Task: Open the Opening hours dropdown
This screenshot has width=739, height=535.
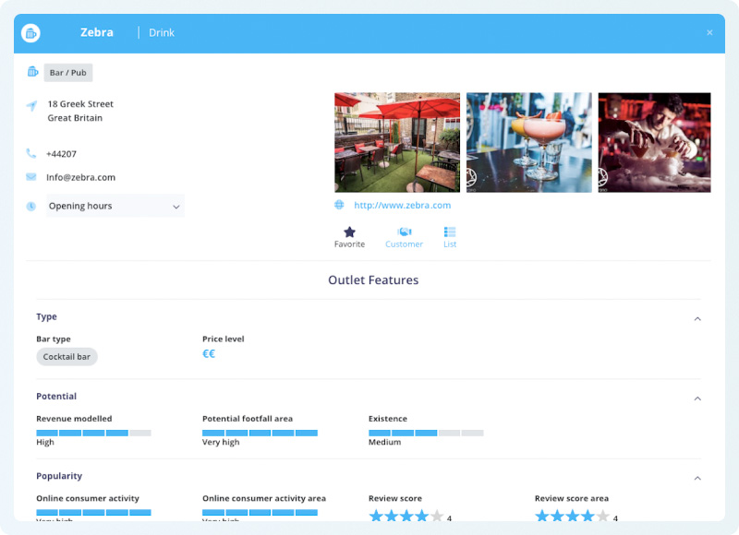Action: pyautogui.click(x=115, y=206)
